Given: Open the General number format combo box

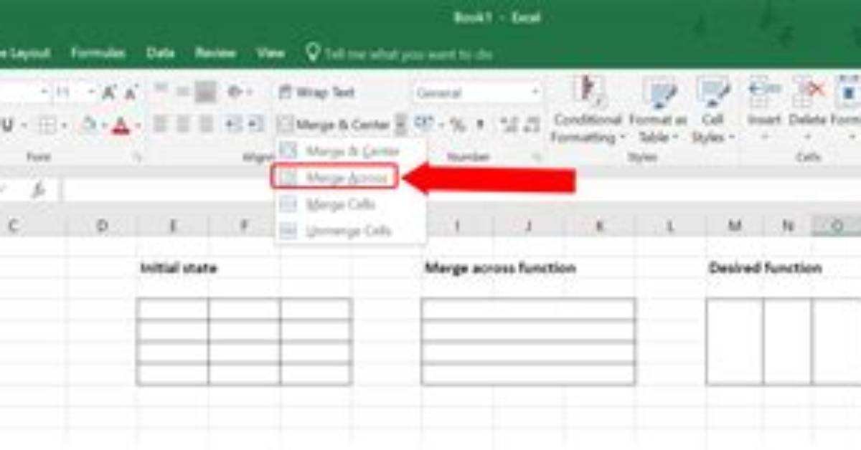Looking at the screenshot, I should click(x=476, y=92).
